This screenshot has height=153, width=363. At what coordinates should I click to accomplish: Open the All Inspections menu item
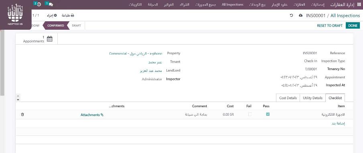coord(232,5)
